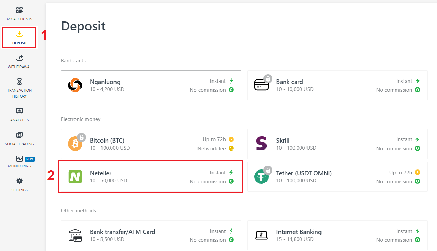Screen dimensions: 437x251
Task: Click No commission text on Neteller
Action: coord(208,182)
